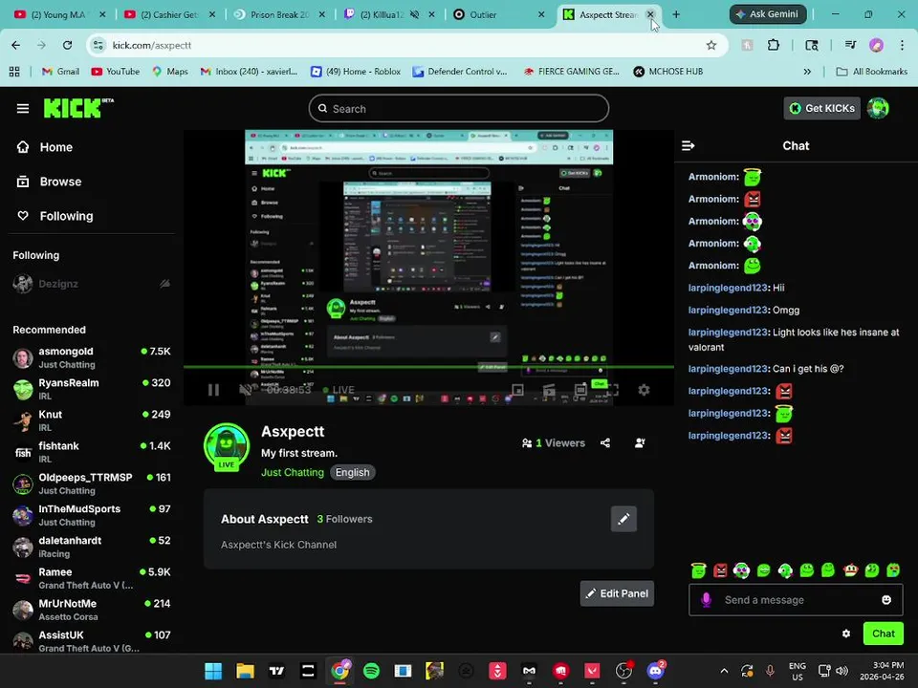Collapse the chat panel
918x688 pixels.
[688, 145]
